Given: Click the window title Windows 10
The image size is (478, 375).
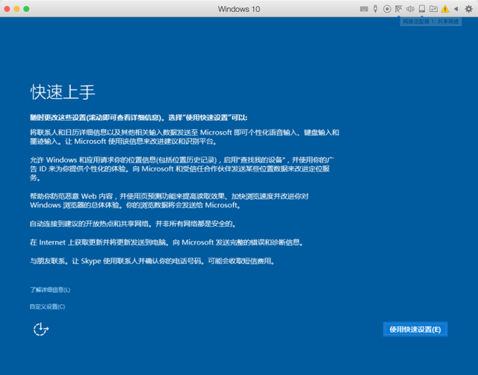Looking at the screenshot, I should pos(239,9).
